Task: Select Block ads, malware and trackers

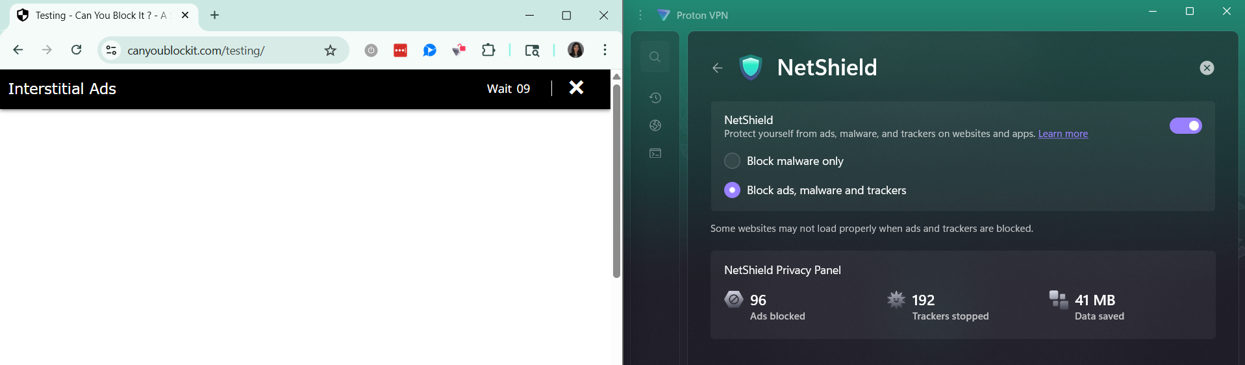Action: pos(732,190)
